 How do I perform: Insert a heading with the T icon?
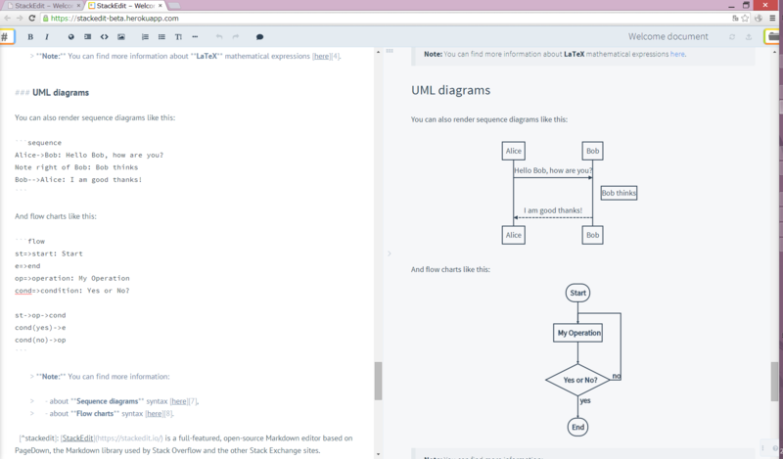click(178, 37)
